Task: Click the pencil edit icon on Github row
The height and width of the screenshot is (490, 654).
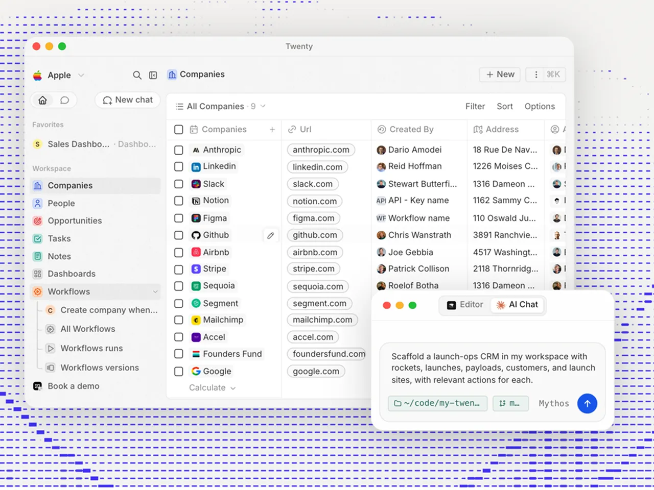Action: (x=270, y=235)
